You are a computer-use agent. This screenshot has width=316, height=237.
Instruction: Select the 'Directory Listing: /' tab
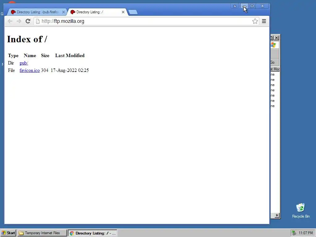click(97, 12)
